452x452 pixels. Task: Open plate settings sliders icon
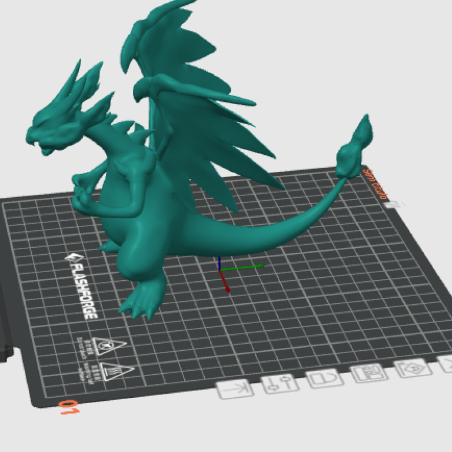pos(278,384)
